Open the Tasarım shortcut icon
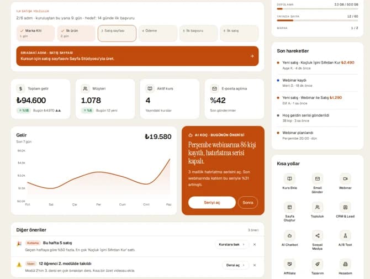Image resolution: width=370 pixels, height=279 pixels. tap(318, 264)
